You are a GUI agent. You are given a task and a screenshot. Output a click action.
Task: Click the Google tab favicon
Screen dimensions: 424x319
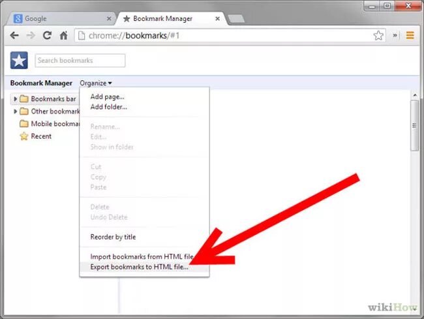click(18, 19)
